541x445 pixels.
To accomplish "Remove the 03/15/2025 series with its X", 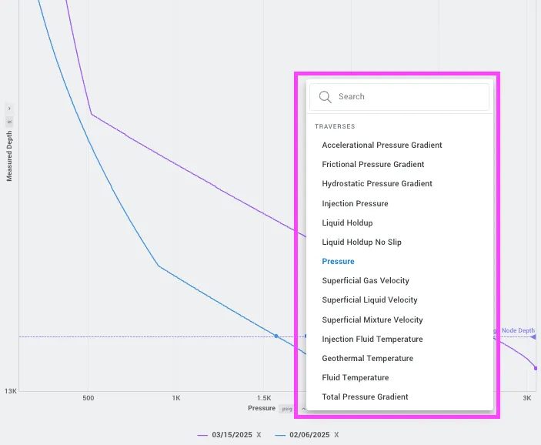I will (x=259, y=435).
